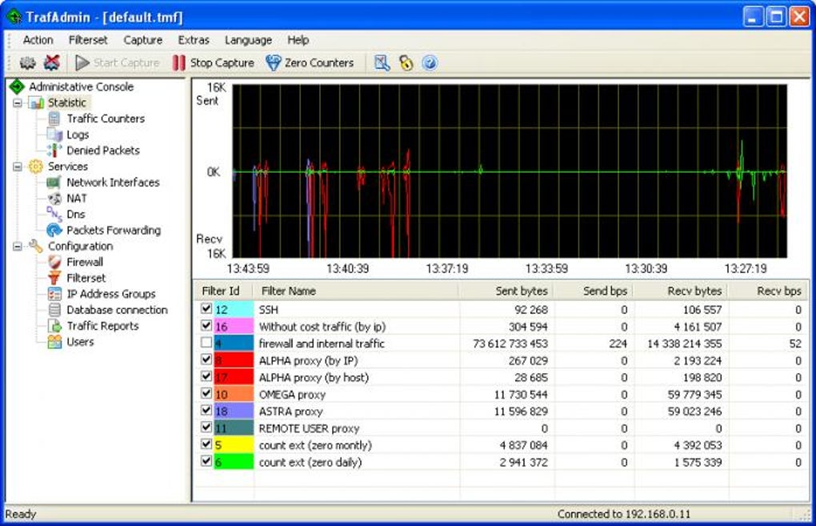Select the Denied Packets tree item
The height and width of the screenshot is (526, 816).
(103, 151)
